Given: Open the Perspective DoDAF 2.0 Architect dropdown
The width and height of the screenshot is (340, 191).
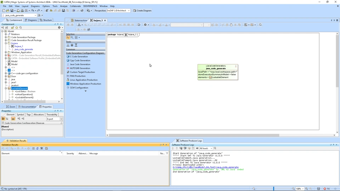Looking at the screenshot, I should (x=118, y=10).
